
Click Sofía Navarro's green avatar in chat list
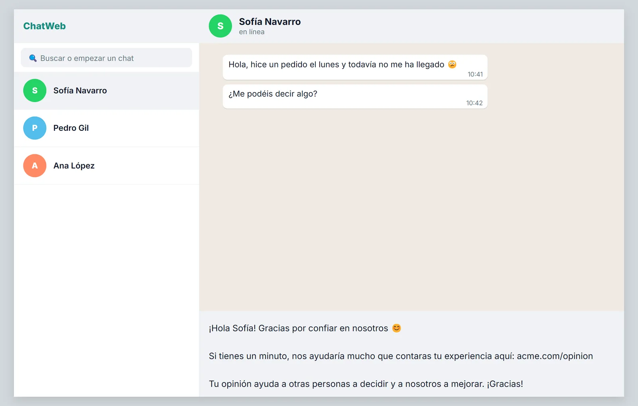point(35,91)
